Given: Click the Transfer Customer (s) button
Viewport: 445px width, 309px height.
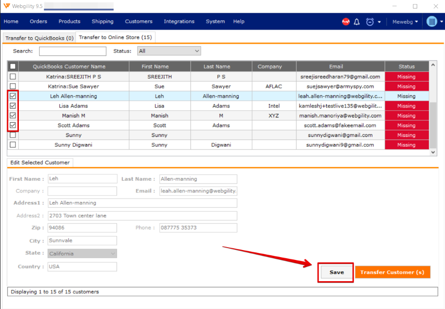Looking at the screenshot, I should (x=393, y=272).
